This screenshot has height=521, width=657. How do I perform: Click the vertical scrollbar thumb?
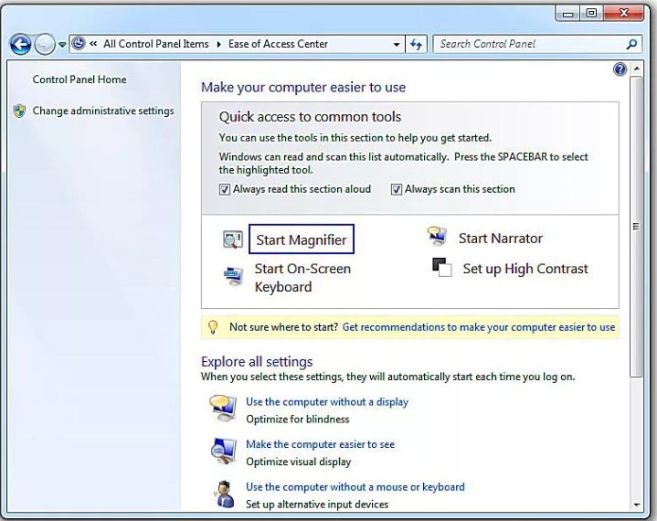[636, 227]
